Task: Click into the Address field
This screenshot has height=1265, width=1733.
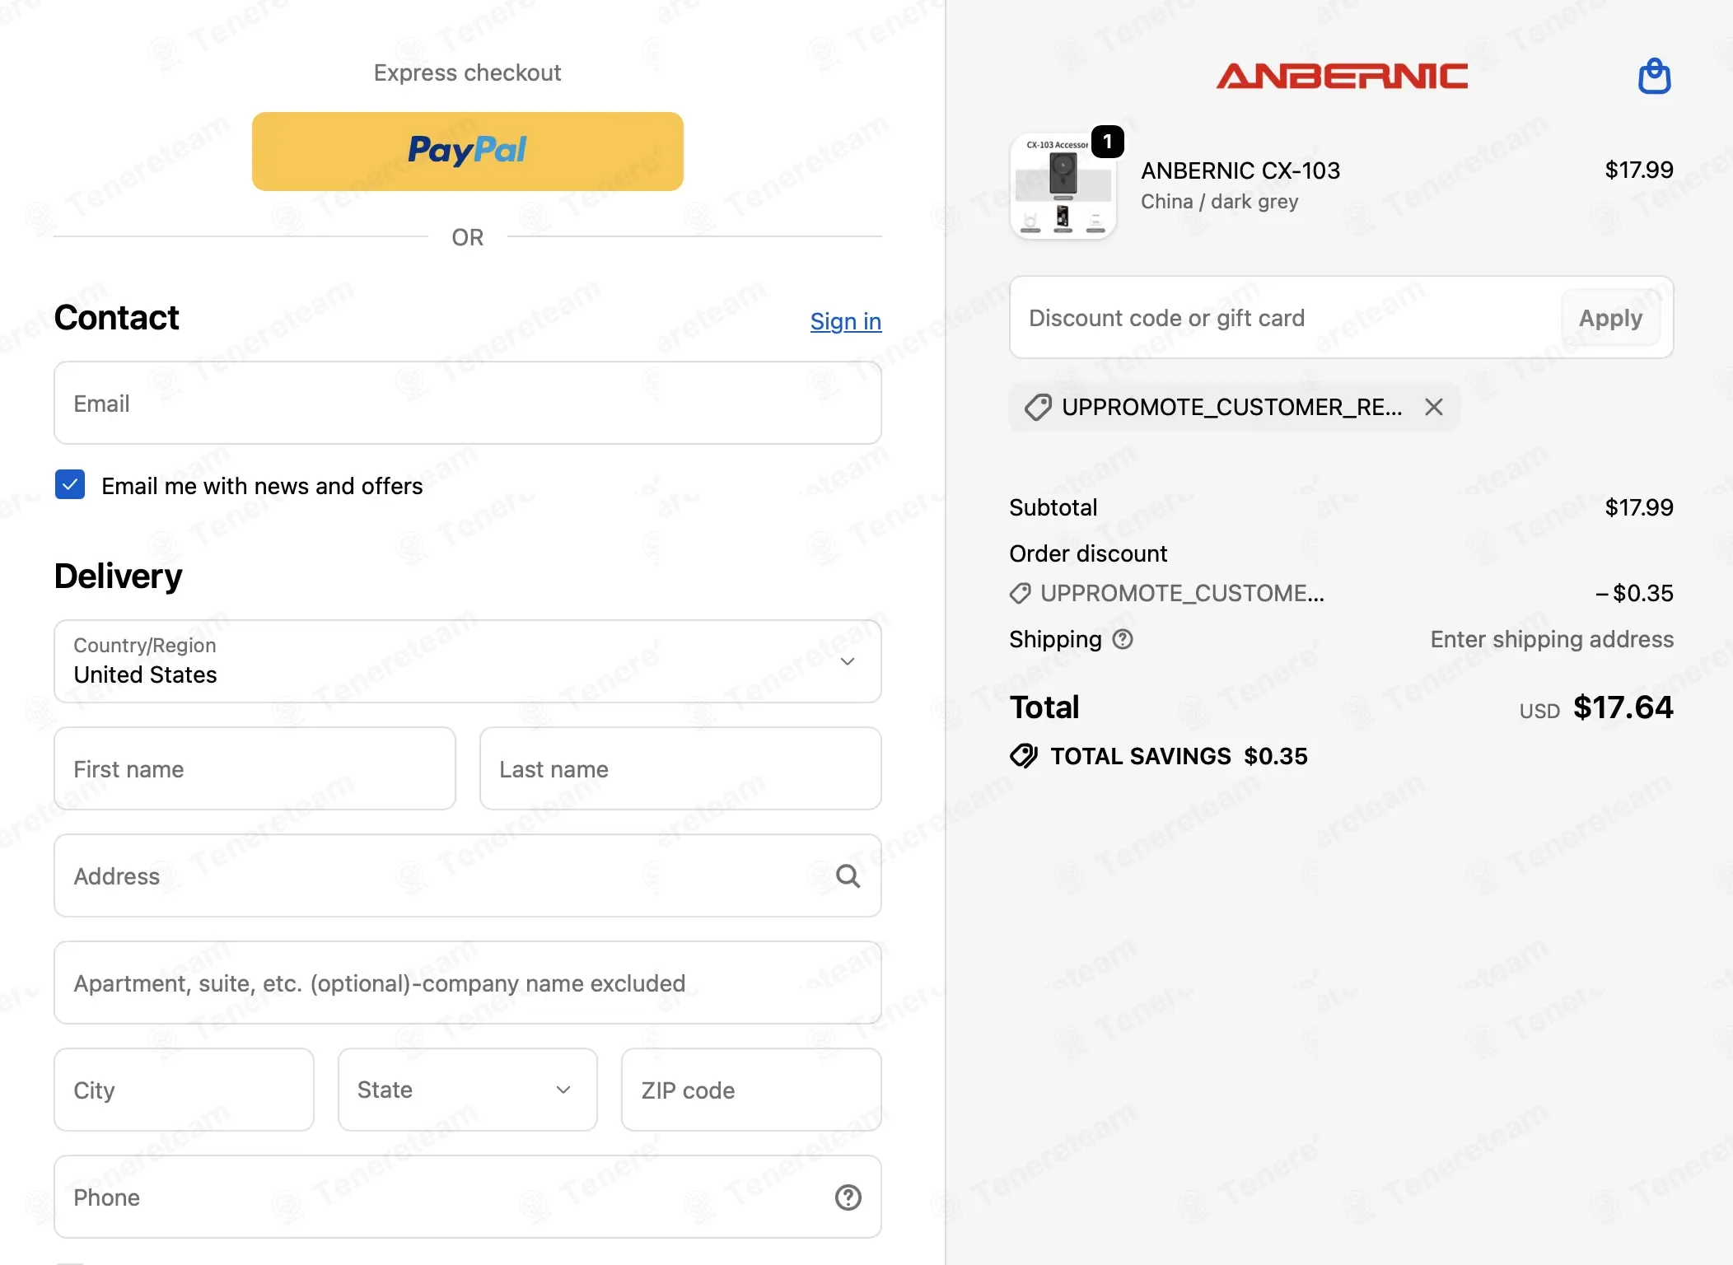Action: point(468,875)
